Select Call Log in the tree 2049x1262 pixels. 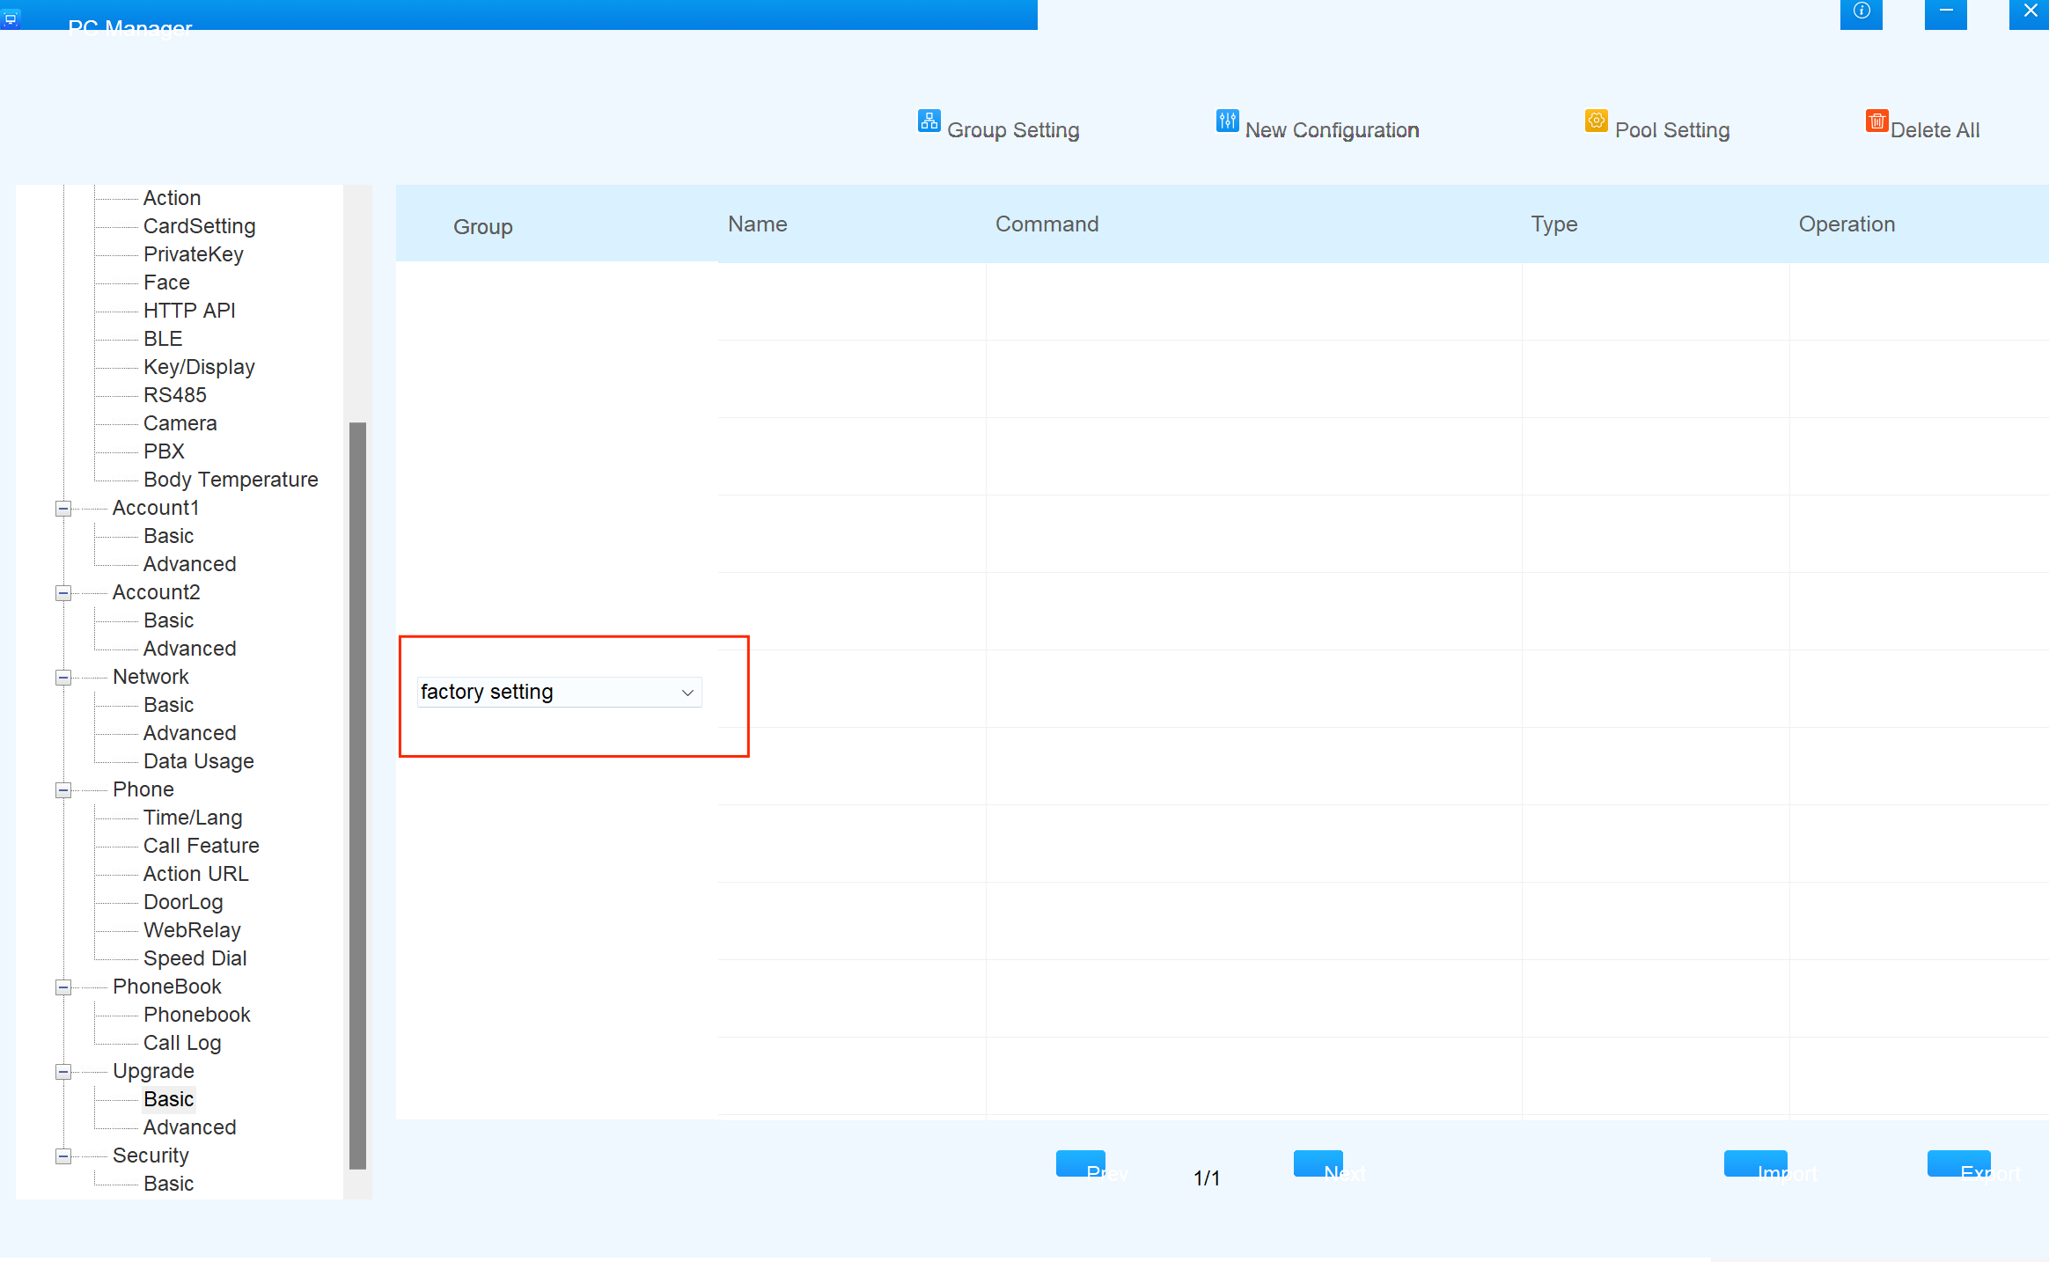182,1043
